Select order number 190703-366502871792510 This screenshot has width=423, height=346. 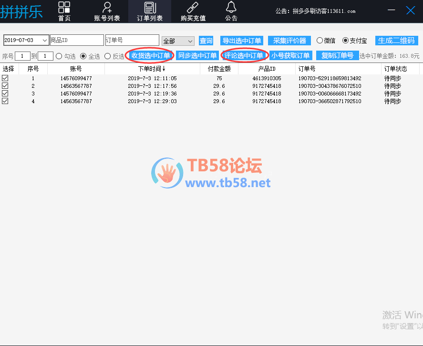[330, 101]
